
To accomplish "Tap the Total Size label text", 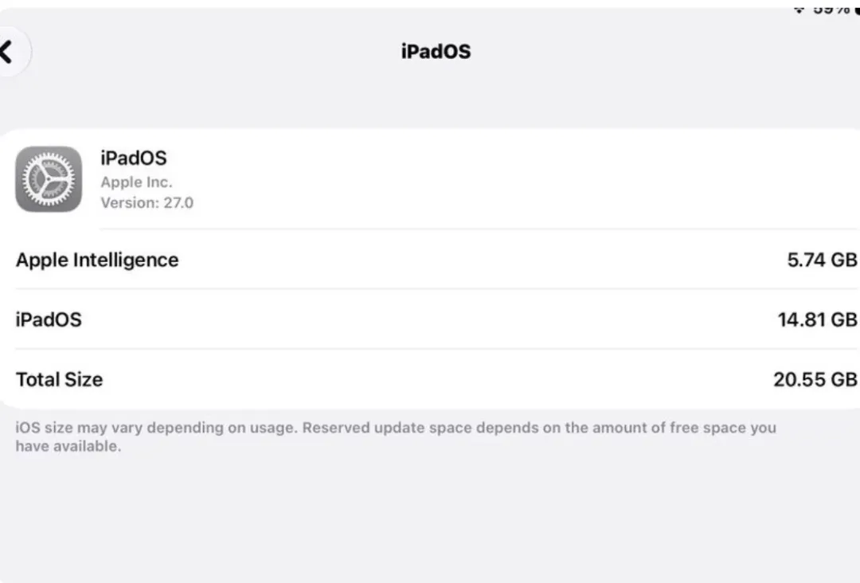I will [x=59, y=379].
